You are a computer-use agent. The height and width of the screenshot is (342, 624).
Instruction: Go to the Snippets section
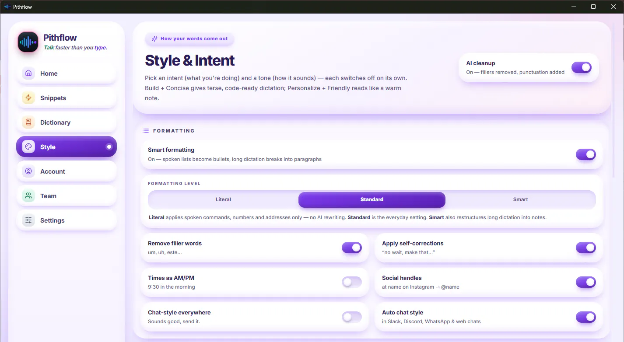point(67,98)
